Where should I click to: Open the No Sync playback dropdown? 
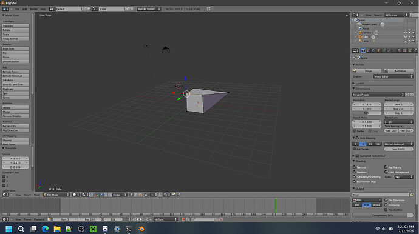click(x=165, y=219)
